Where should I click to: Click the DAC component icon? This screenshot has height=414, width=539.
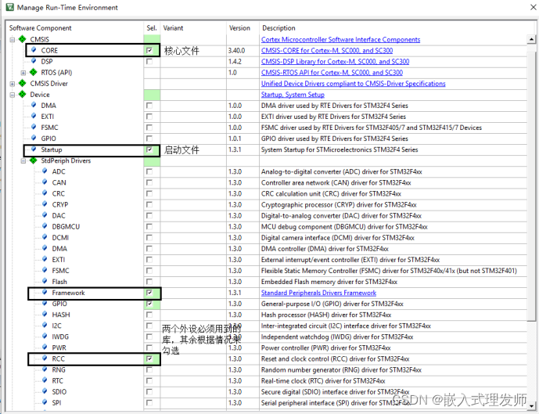coord(45,215)
